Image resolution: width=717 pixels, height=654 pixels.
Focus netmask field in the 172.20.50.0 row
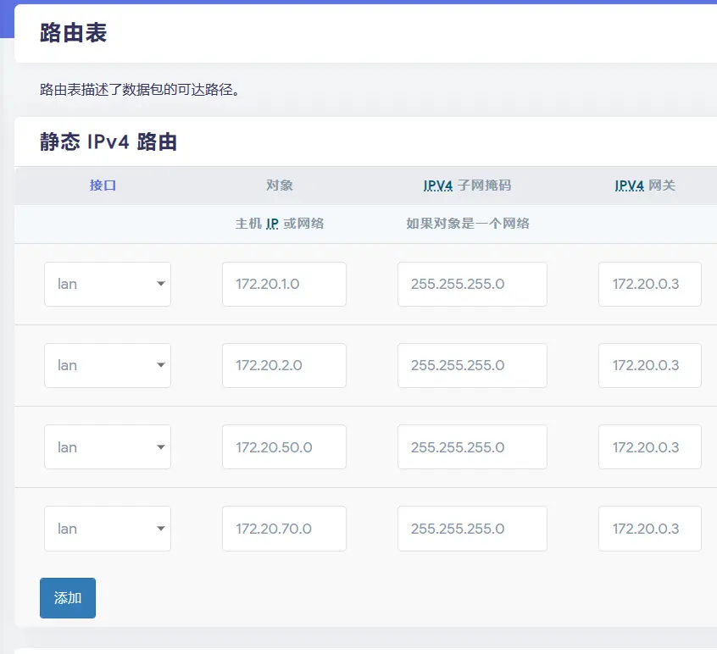[x=472, y=446]
